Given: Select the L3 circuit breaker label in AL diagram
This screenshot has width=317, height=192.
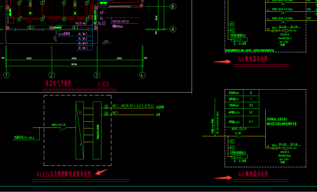Looking at the screenshot, I should [x=282, y=18].
